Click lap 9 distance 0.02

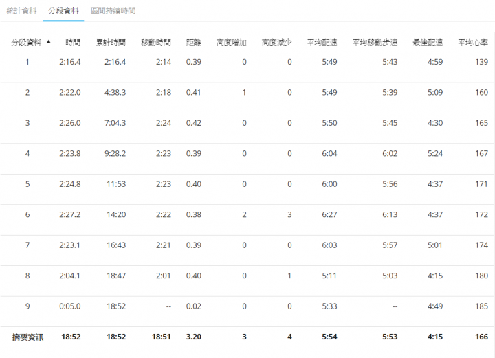coord(193,306)
